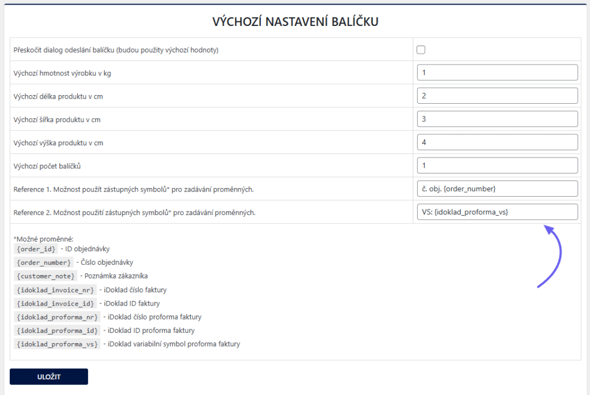590x395 pixels.
Task: Select the Reference 1 input field
Action: click(497, 188)
